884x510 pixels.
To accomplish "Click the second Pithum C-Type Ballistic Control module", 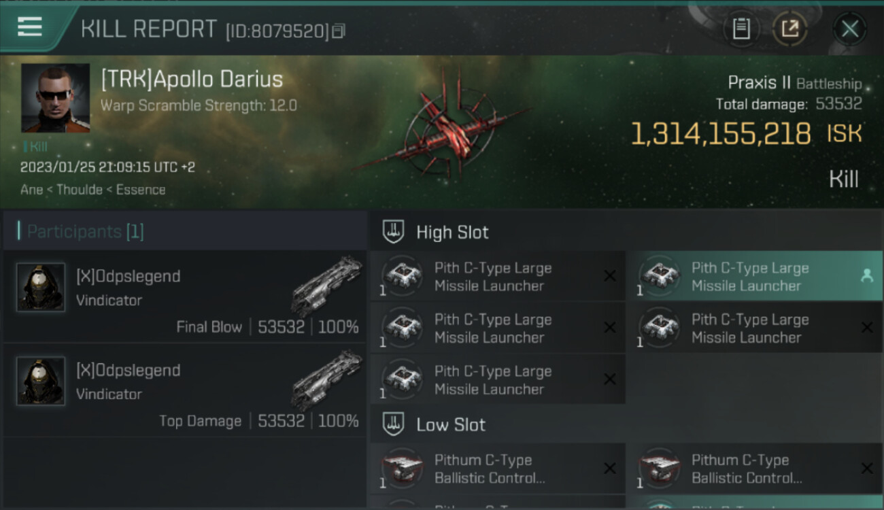I will (x=754, y=469).
